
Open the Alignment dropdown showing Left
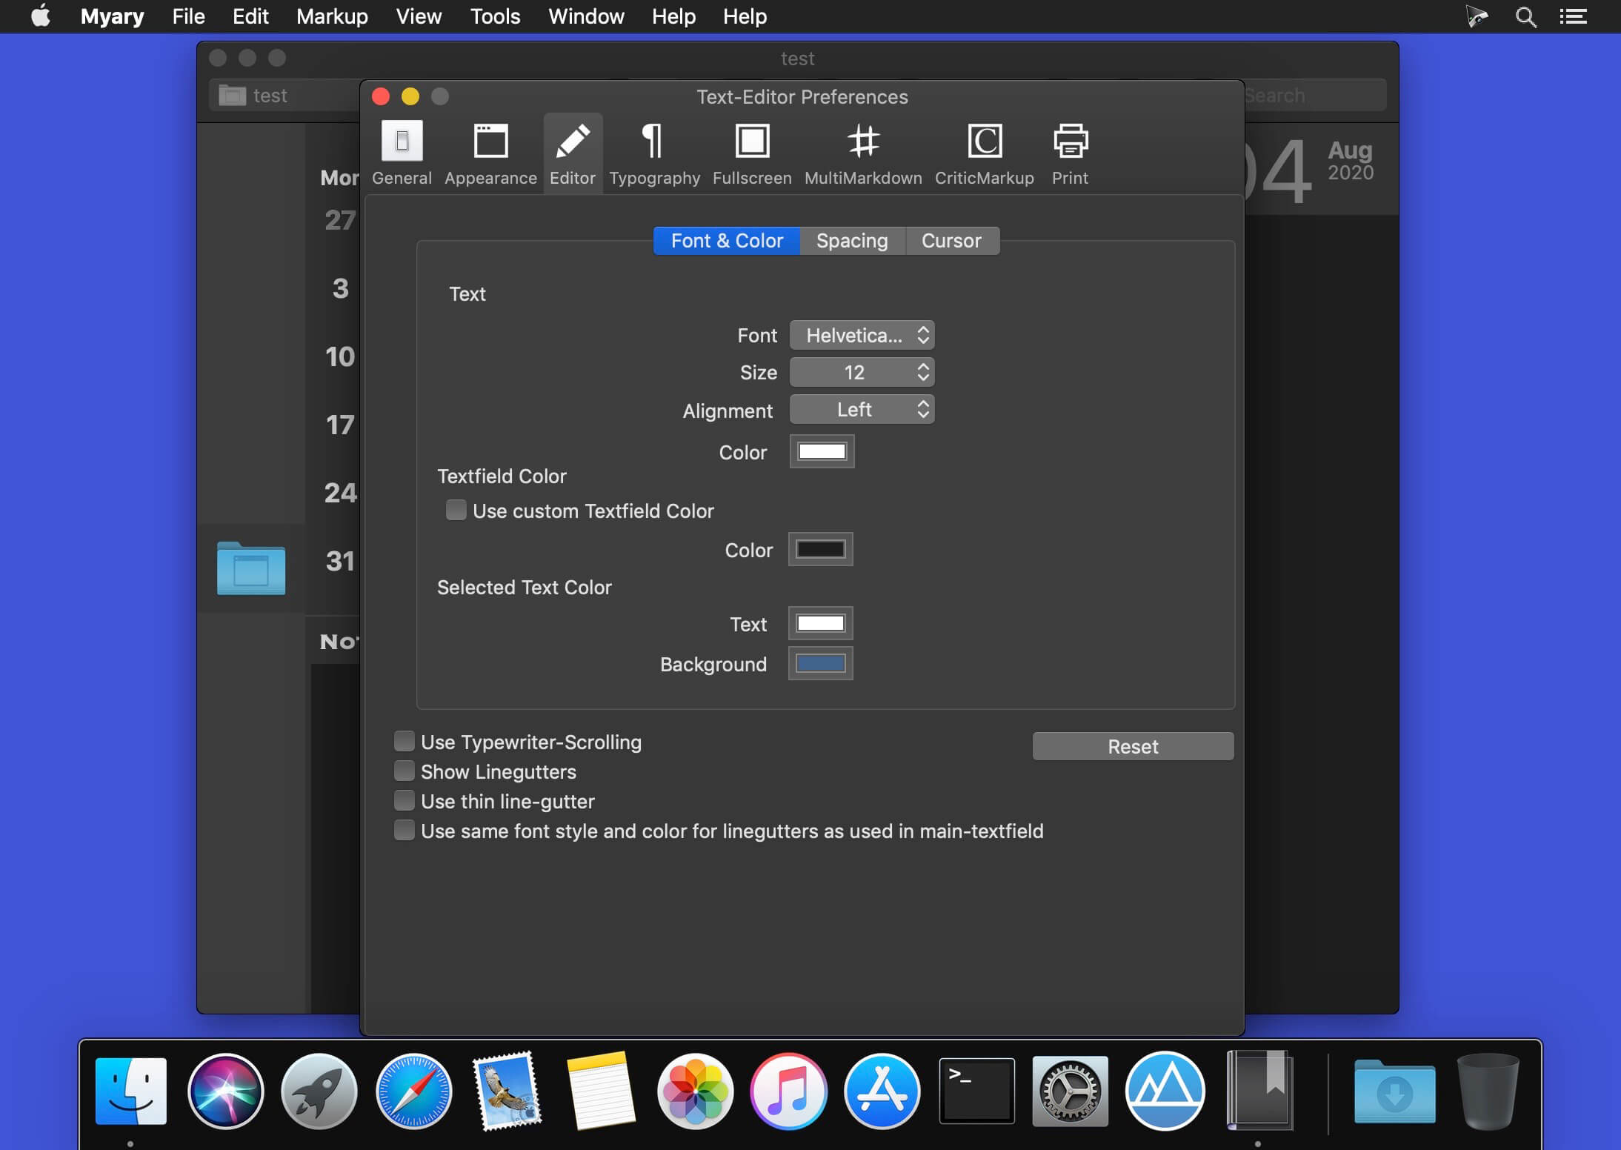pos(862,409)
